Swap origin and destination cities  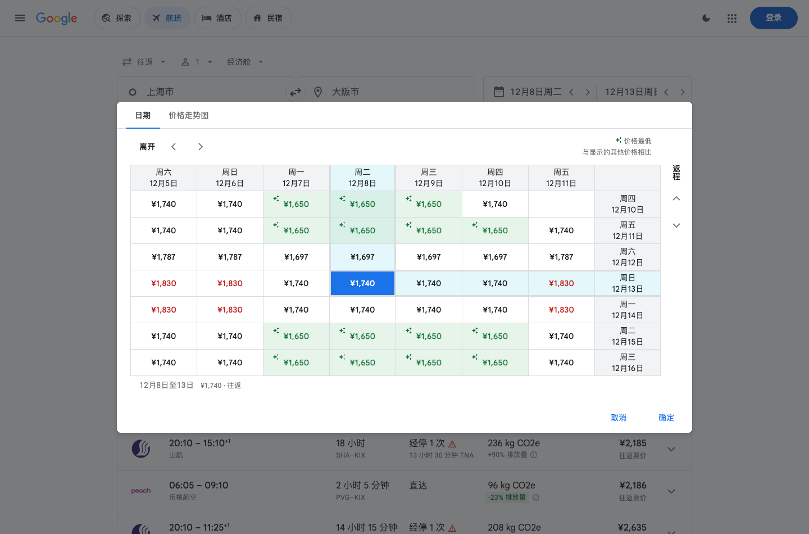point(296,92)
